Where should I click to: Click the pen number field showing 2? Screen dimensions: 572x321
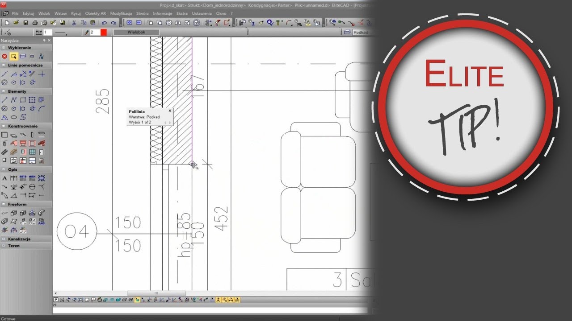tap(95, 33)
